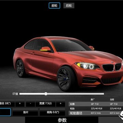The width and height of the screenshot is (123, 123).
Task: Click 225/40 R18 in the 当前 column
Action: tap(115, 109)
